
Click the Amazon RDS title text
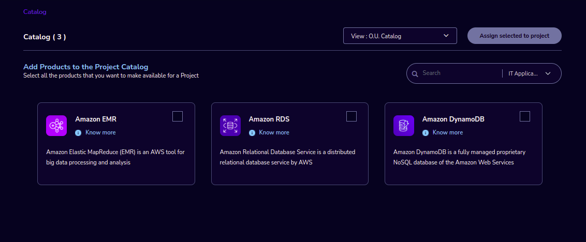tap(269, 119)
